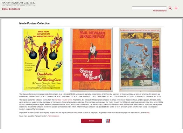Click the Harry Ransom Center logo
183x133 pixels.
click(x=18, y=4)
